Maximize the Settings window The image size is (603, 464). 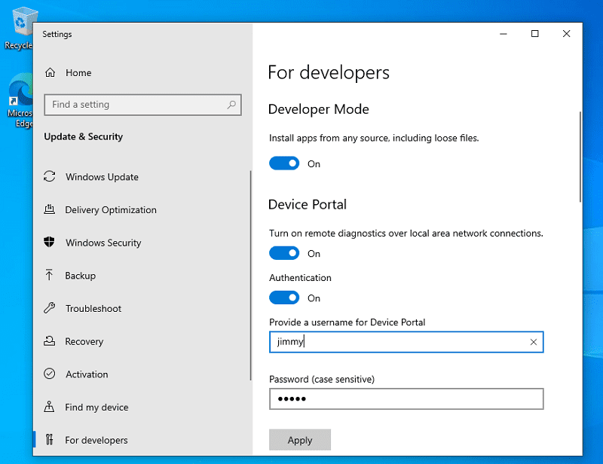point(534,34)
